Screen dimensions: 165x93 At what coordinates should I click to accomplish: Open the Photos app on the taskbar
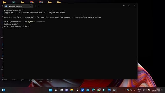(109, 90)
